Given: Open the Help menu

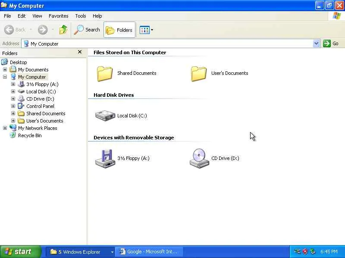Looking at the screenshot, I should coord(97,16).
